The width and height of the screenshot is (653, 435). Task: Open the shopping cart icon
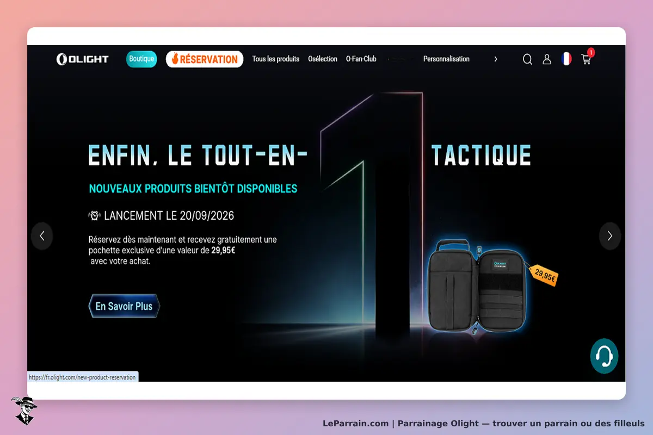click(587, 59)
